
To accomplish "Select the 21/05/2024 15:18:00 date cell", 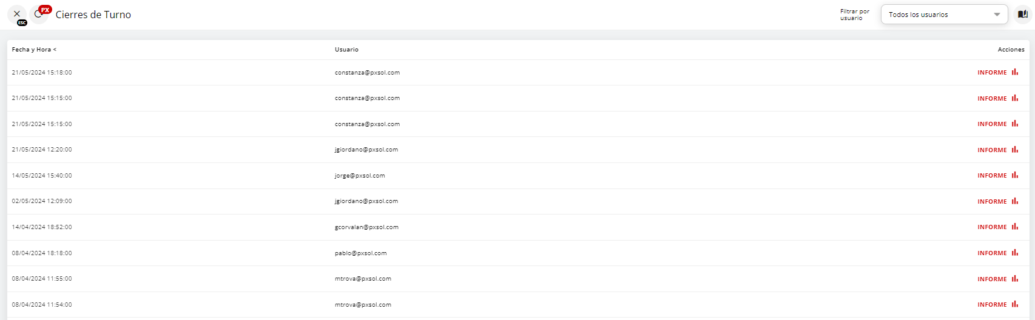I will 42,73.
